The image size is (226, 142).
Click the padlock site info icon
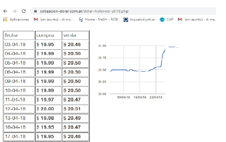click(x=35, y=11)
